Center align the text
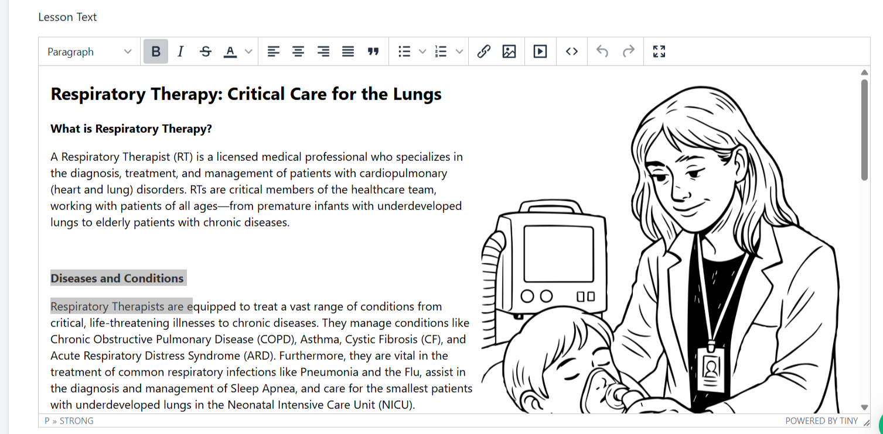The height and width of the screenshot is (434, 883). click(298, 51)
